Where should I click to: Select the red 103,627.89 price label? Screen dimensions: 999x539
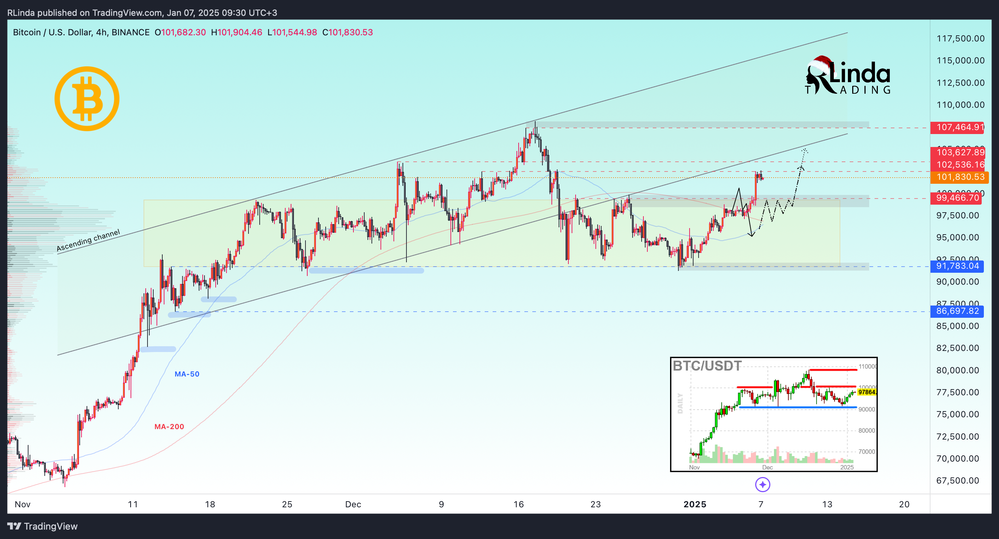pyautogui.click(x=957, y=152)
